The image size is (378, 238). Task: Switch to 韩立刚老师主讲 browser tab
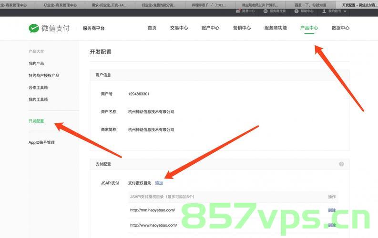pyautogui.click(x=260, y=5)
